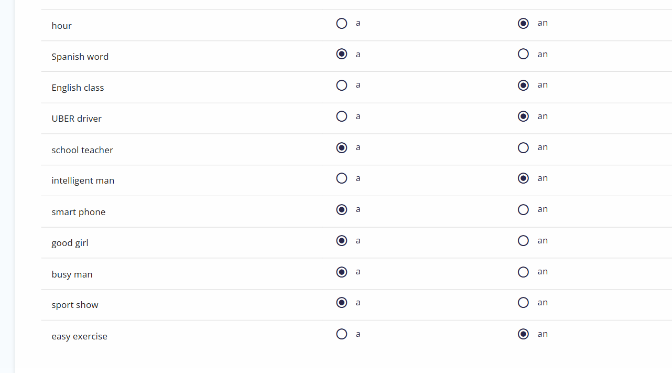Click the selected 'an' for English class
This screenshot has height=373, width=672.
[x=523, y=86]
